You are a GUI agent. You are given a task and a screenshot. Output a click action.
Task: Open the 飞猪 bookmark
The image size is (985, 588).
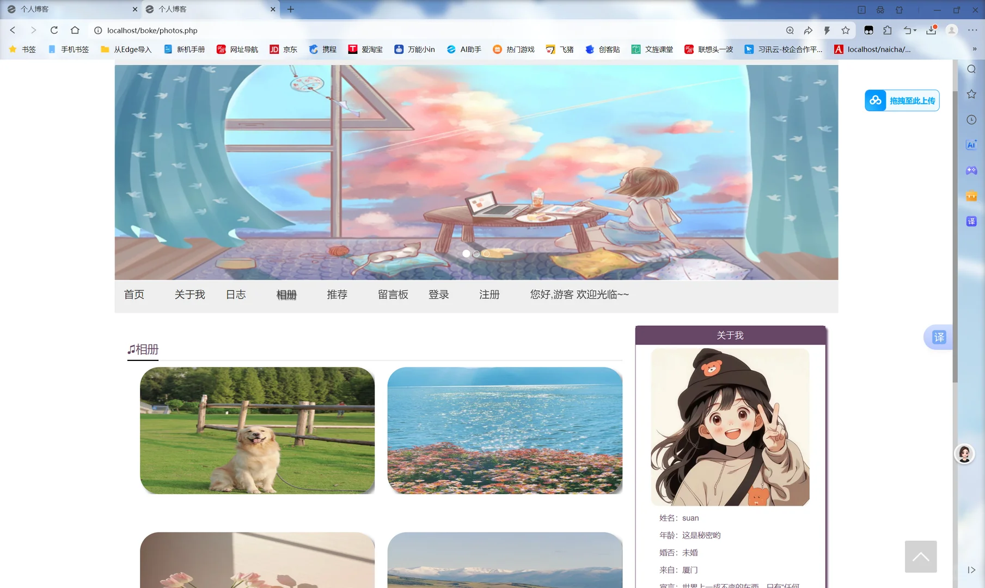click(560, 49)
